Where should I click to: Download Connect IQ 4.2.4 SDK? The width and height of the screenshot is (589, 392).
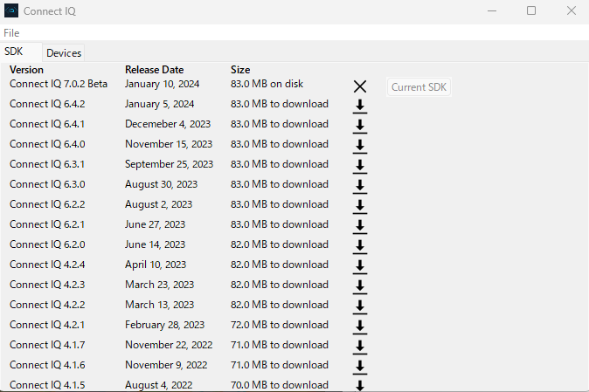coord(359,266)
